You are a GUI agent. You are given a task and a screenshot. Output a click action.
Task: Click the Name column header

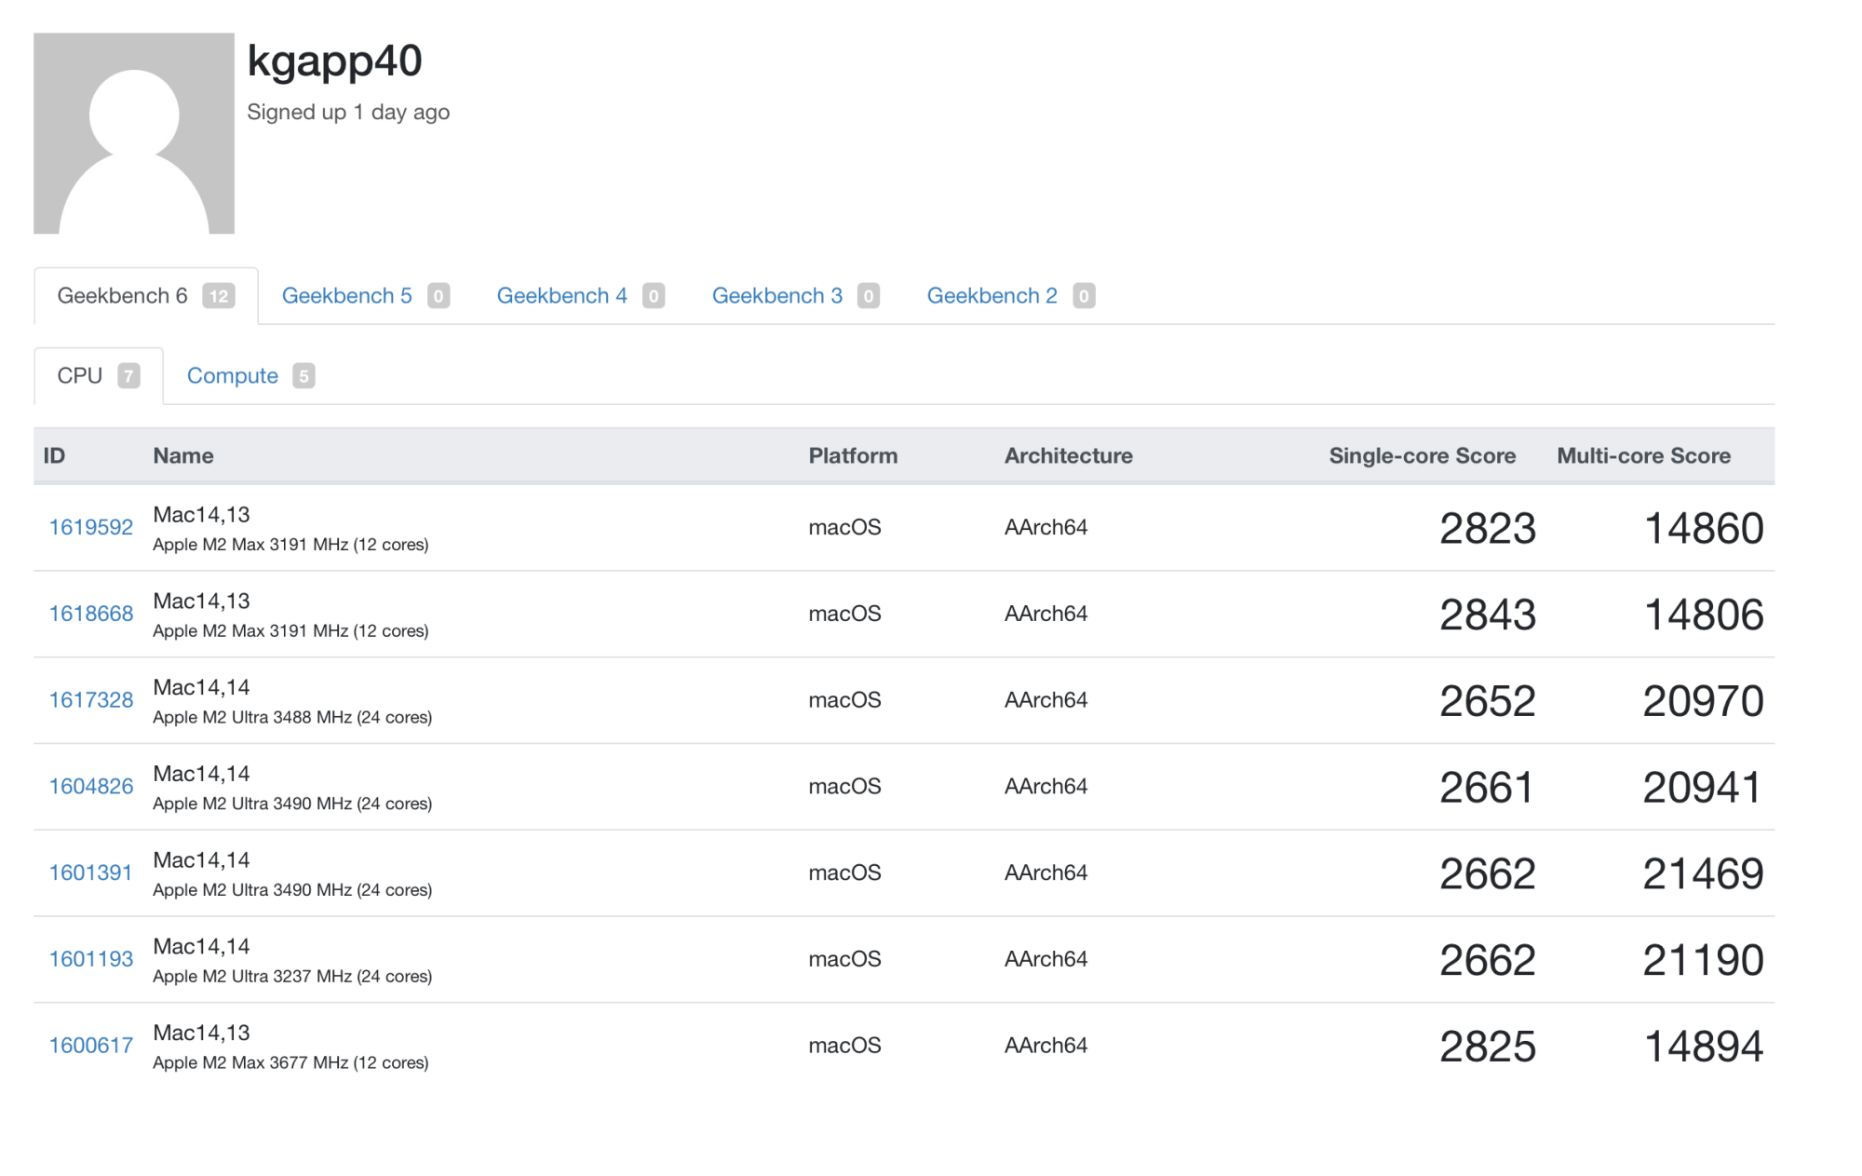[183, 456]
